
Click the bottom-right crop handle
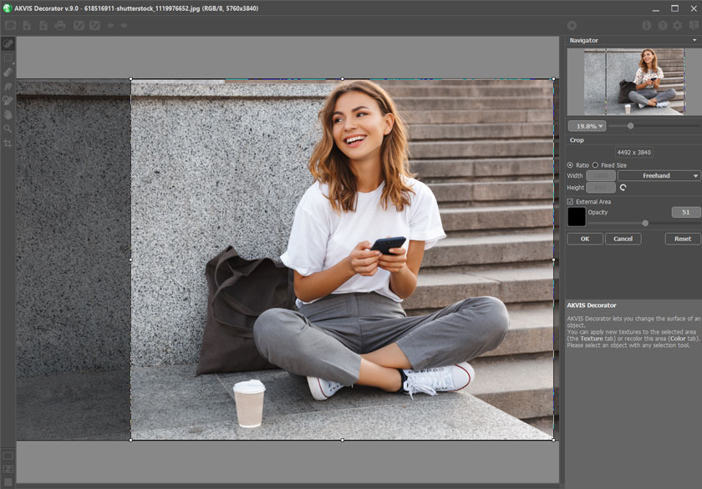554,440
